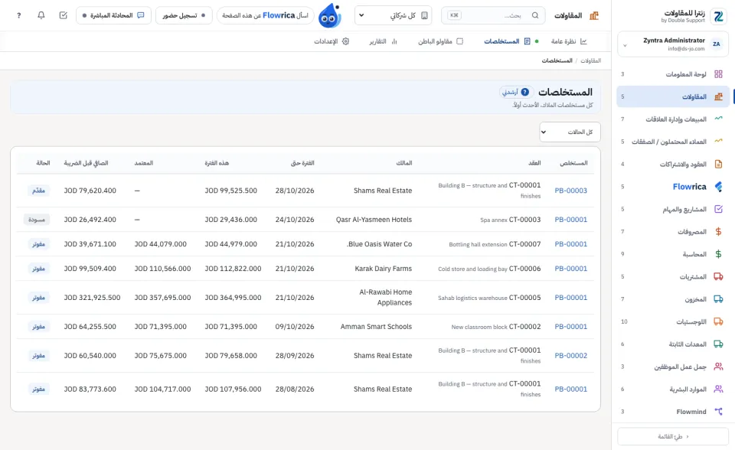Open the كل الحالات status filter dropdown

click(570, 132)
